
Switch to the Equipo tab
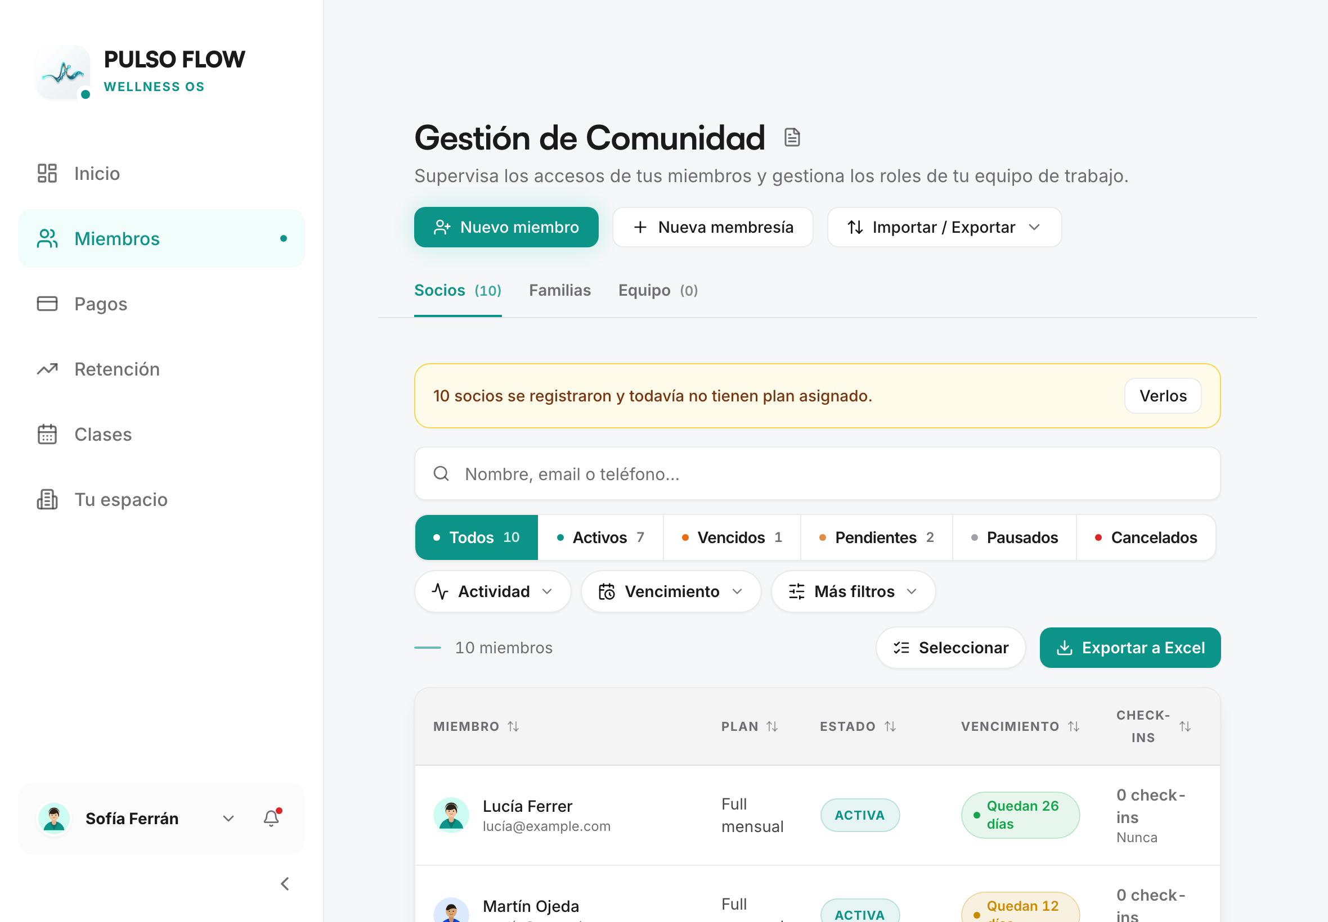(658, 290)
